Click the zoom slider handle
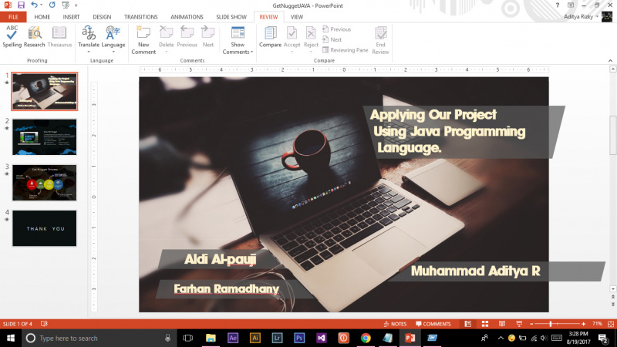Screen dimensions: 617x347 pos(550,324)
